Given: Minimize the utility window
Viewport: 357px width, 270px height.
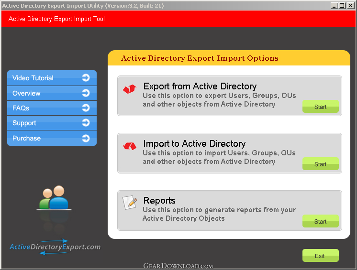Looking at the screenshot, I should (x=334, y=6).
